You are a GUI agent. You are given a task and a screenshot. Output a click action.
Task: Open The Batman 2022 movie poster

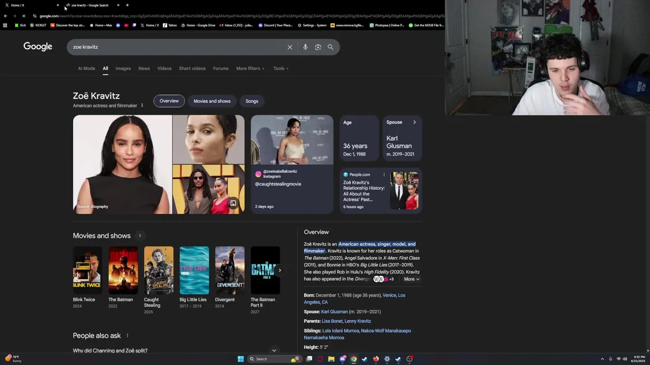click(x=123, y=270)
